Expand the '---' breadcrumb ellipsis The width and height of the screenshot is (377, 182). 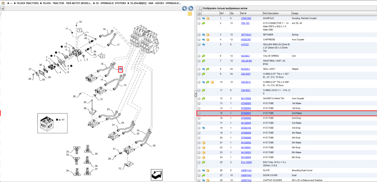coord(11,3)
